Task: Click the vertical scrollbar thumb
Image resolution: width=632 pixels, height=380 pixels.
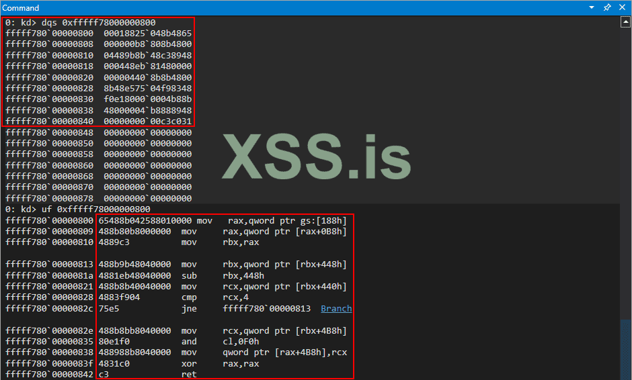Action: [625, 349]
